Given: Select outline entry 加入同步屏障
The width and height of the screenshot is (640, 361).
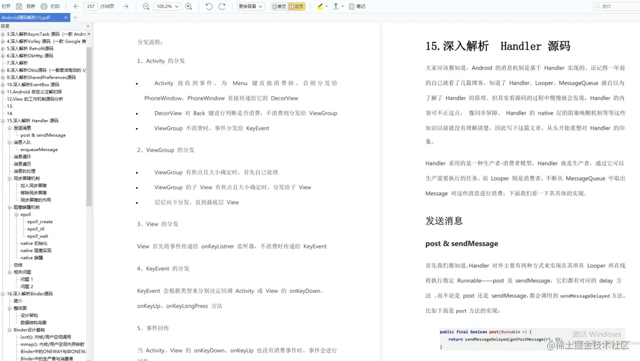Looking at the screenshot, I should point(34,186).
